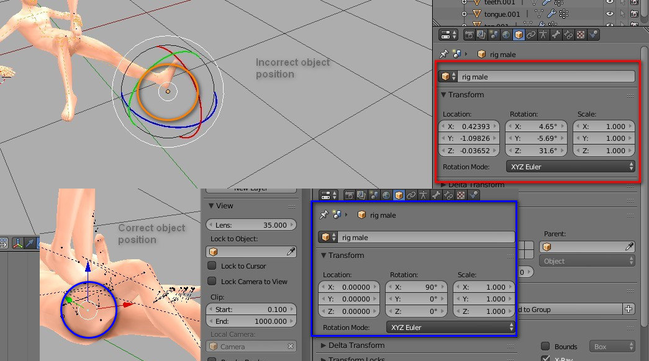
Task: Open the Object parent type dropdown
Action: [587, 261]
